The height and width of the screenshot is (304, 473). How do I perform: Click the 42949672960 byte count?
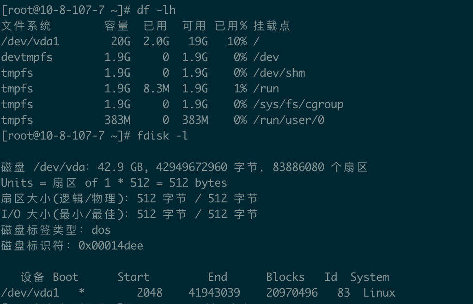[192, 167]
